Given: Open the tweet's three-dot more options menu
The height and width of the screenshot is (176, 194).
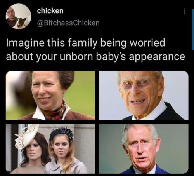Looking at the screenshot, I should 185,11.
